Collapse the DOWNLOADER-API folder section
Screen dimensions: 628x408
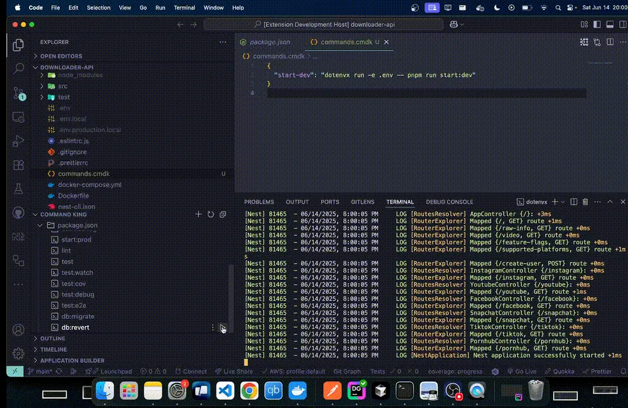[67, 67]
